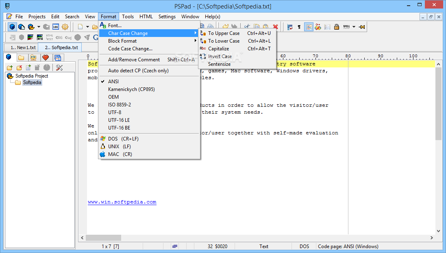Click the #10 ASCII table icon
Image resolution: width=446 pixels, height=253 pixels.
[x=40, y=37]
